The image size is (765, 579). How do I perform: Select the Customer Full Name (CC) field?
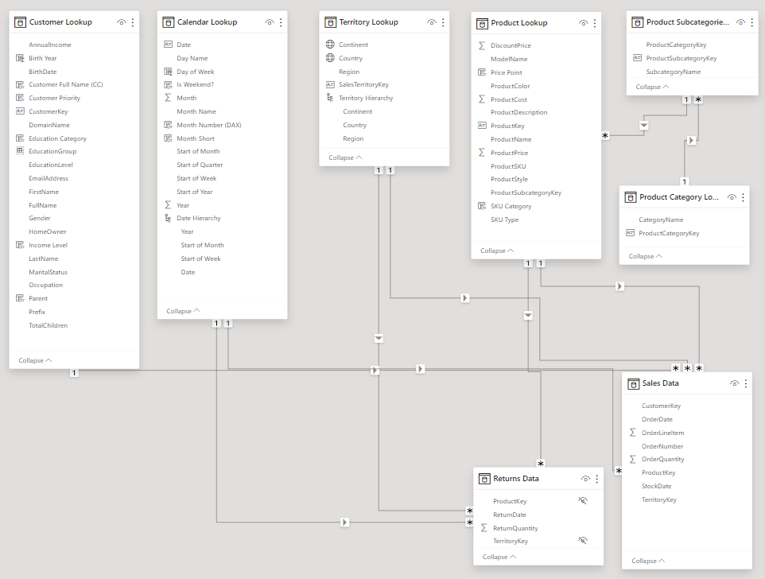[x=65, y=84]
